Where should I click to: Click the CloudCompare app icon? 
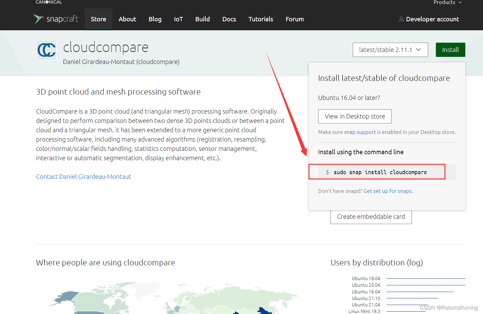point(46,50)
